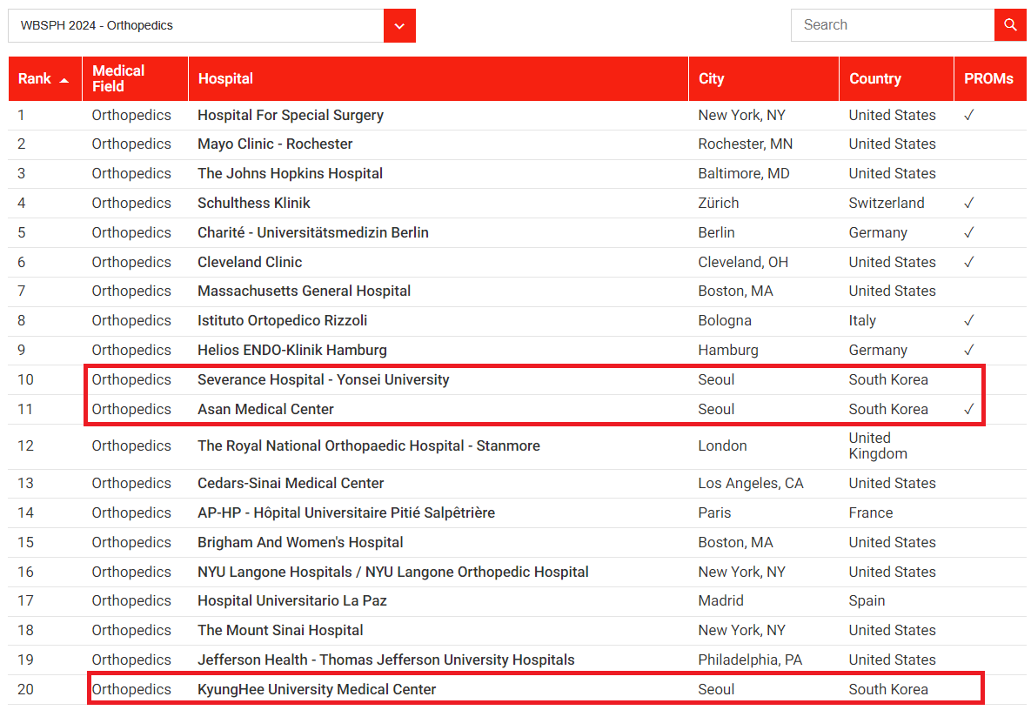Select AP-HP - Hôpital Universitaire Pitié Salpêtrière

(346, 512)
